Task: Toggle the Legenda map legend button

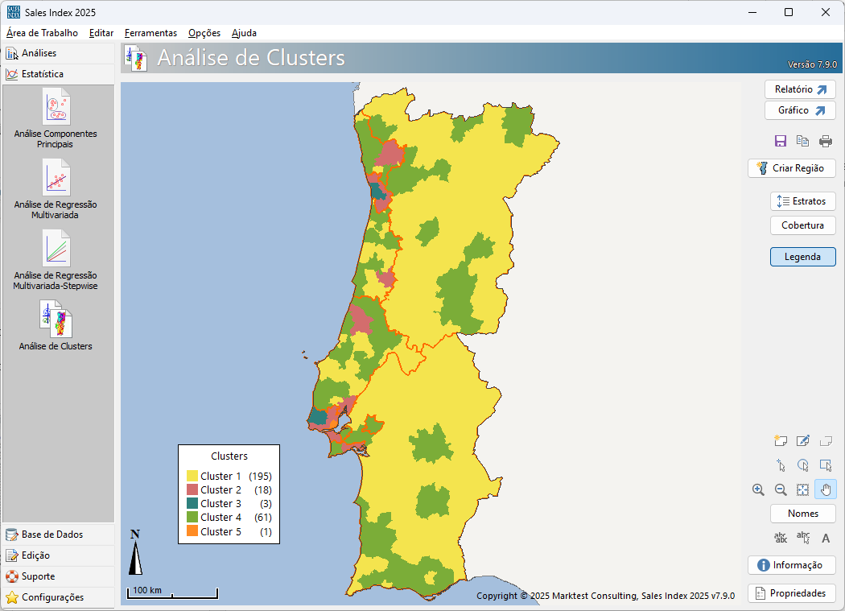Action: [x=802, y=257]
